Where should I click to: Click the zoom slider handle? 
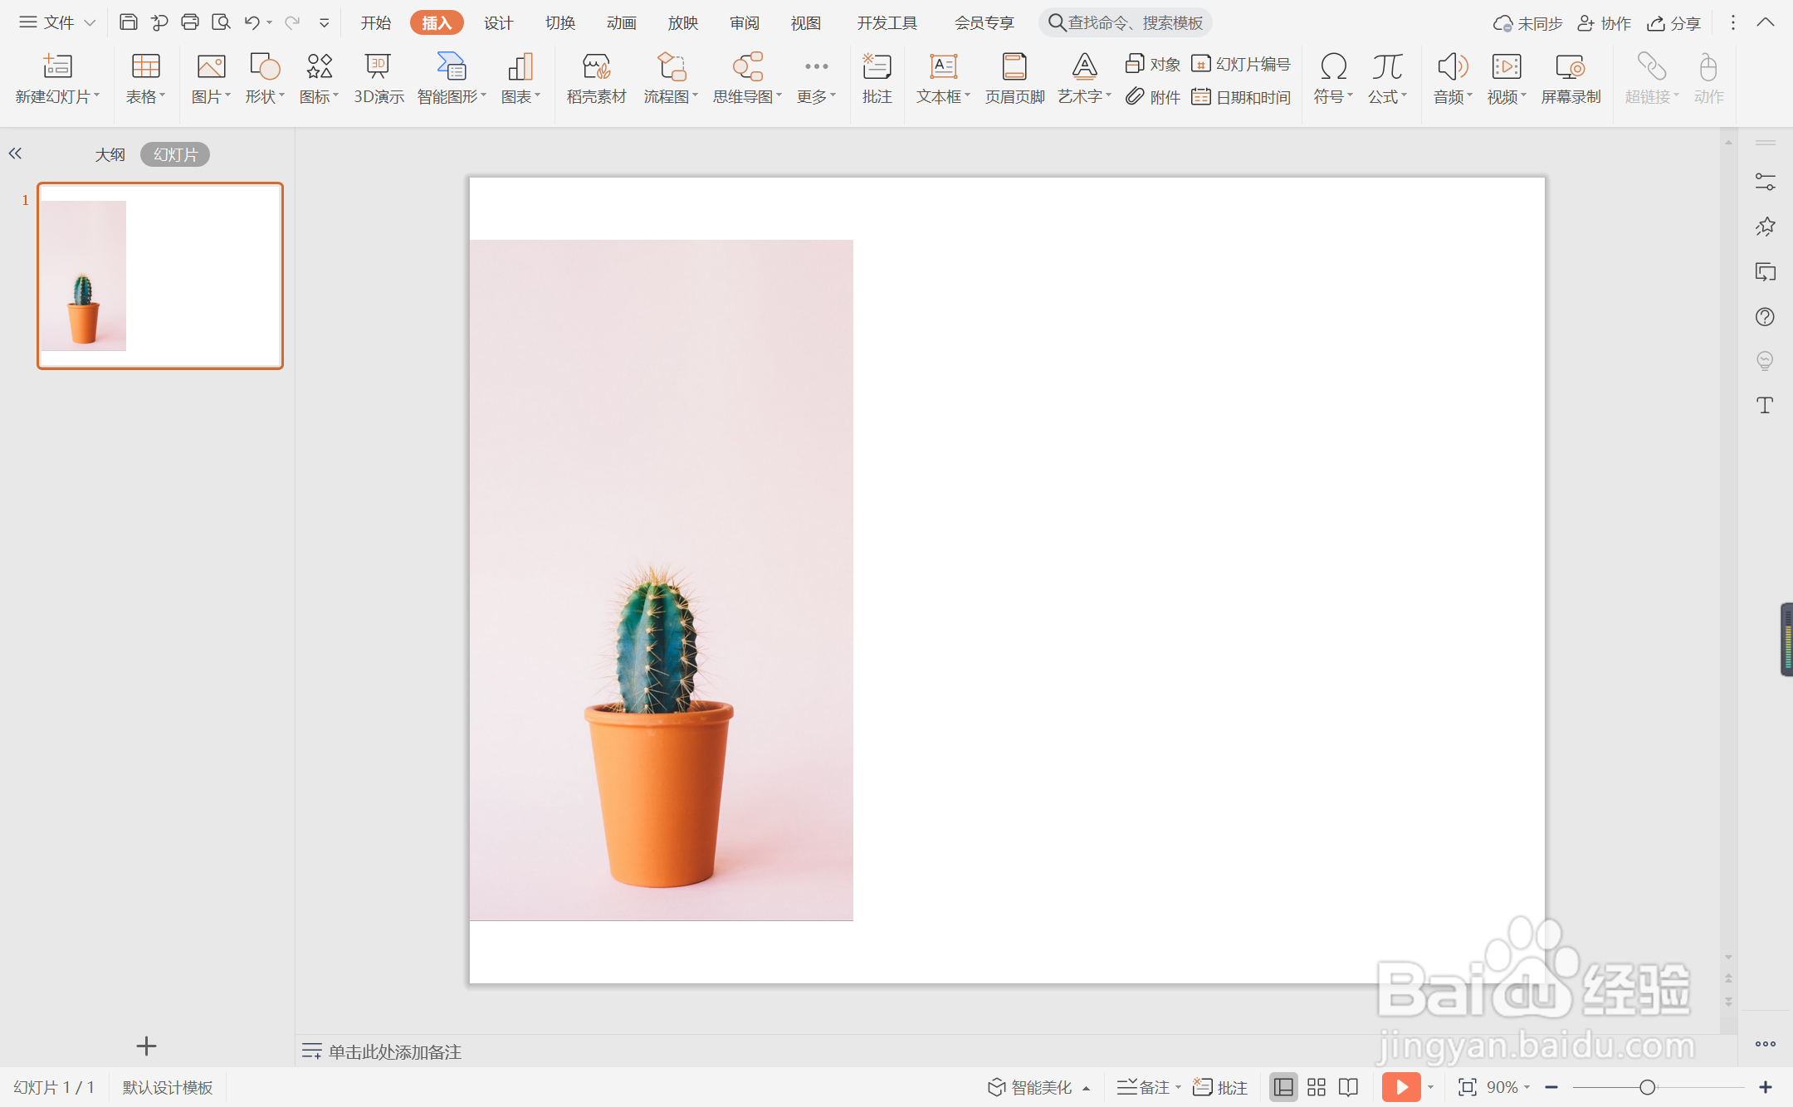(x=1648, y=1087)
